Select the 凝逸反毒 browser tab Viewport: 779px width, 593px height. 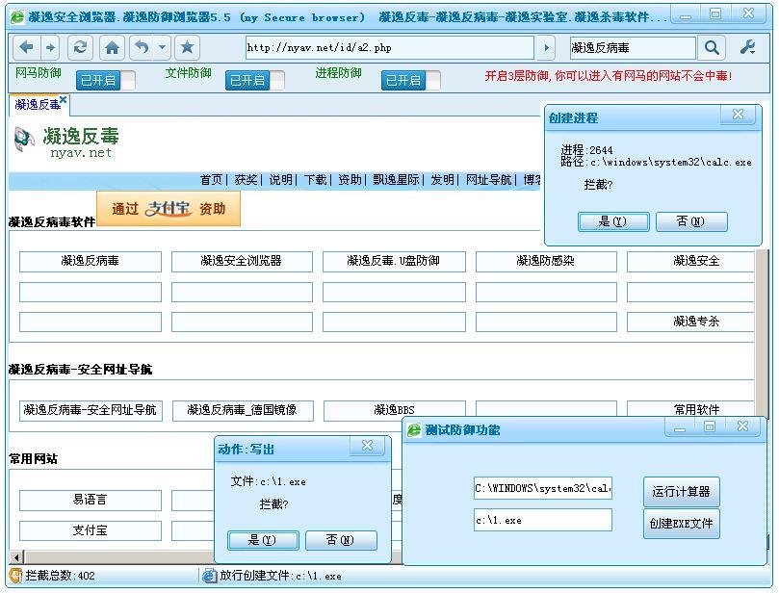tap(38, 105)
